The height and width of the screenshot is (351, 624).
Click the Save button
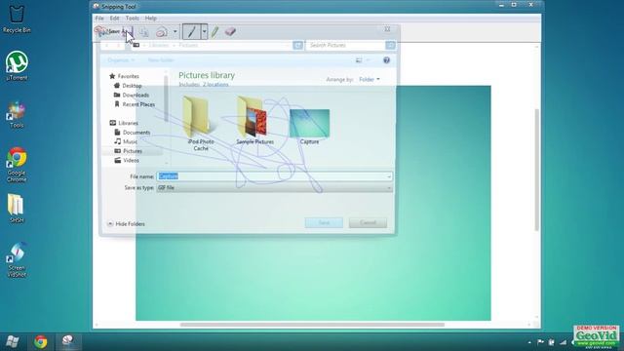click(324, 223)
